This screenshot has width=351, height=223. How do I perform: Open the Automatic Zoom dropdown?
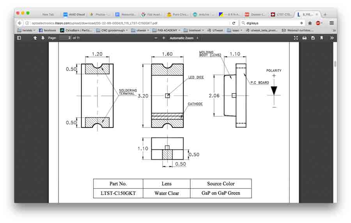184,38
